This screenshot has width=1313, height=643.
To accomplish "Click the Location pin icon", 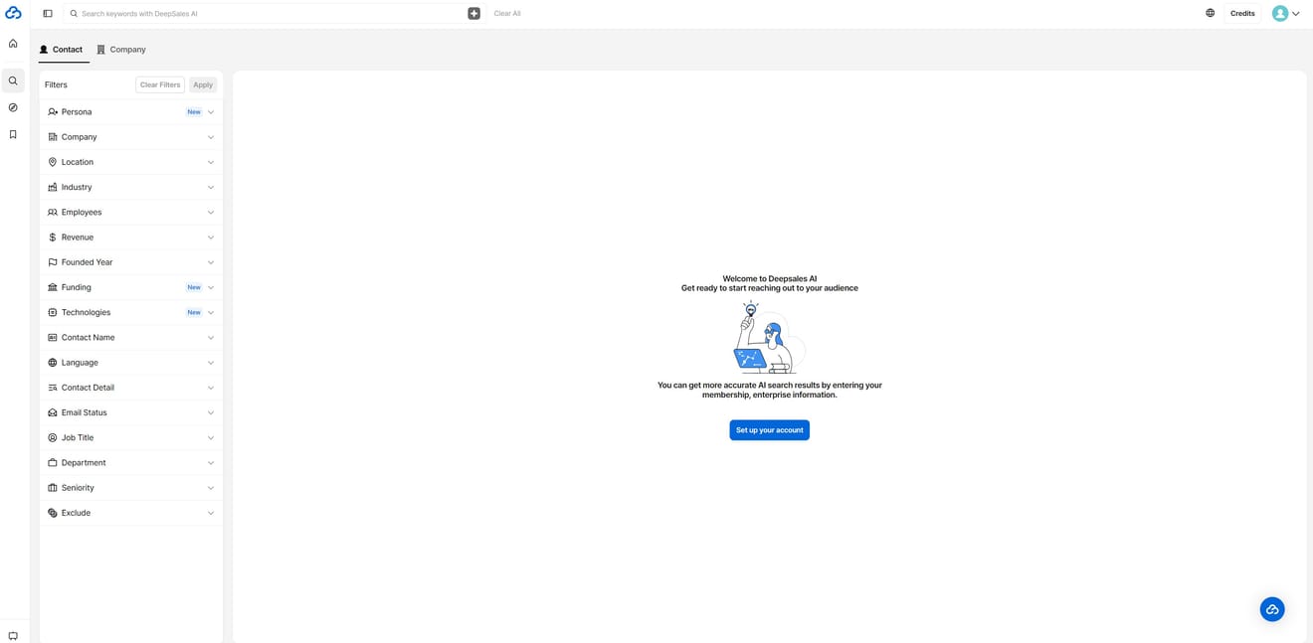I will click(53, 162).
